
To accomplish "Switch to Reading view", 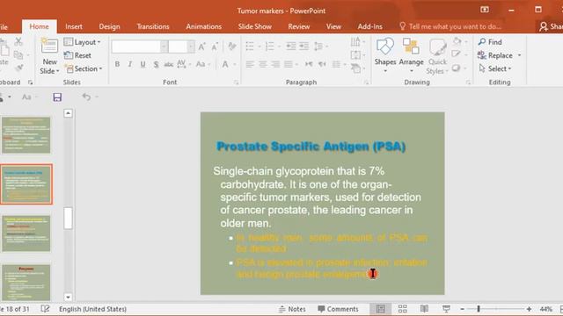I will click(x=424, y=309).
